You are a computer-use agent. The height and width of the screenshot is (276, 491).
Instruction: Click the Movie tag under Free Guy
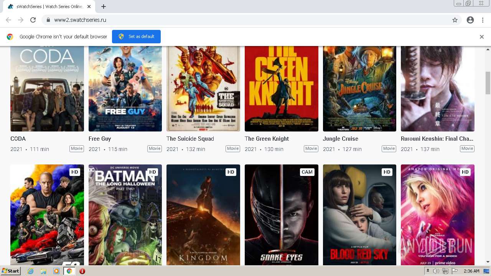tap(155, 149)
